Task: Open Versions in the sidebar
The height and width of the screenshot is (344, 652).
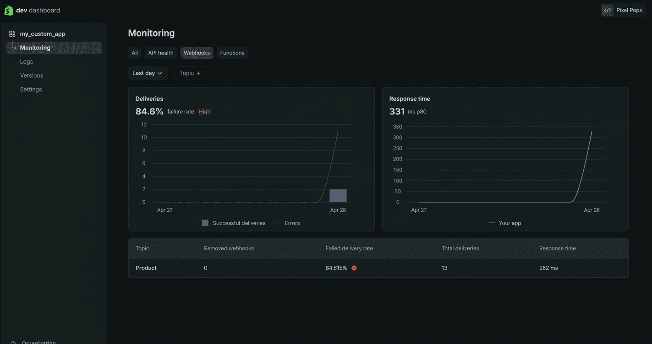Action: click(x=32, y=75)
